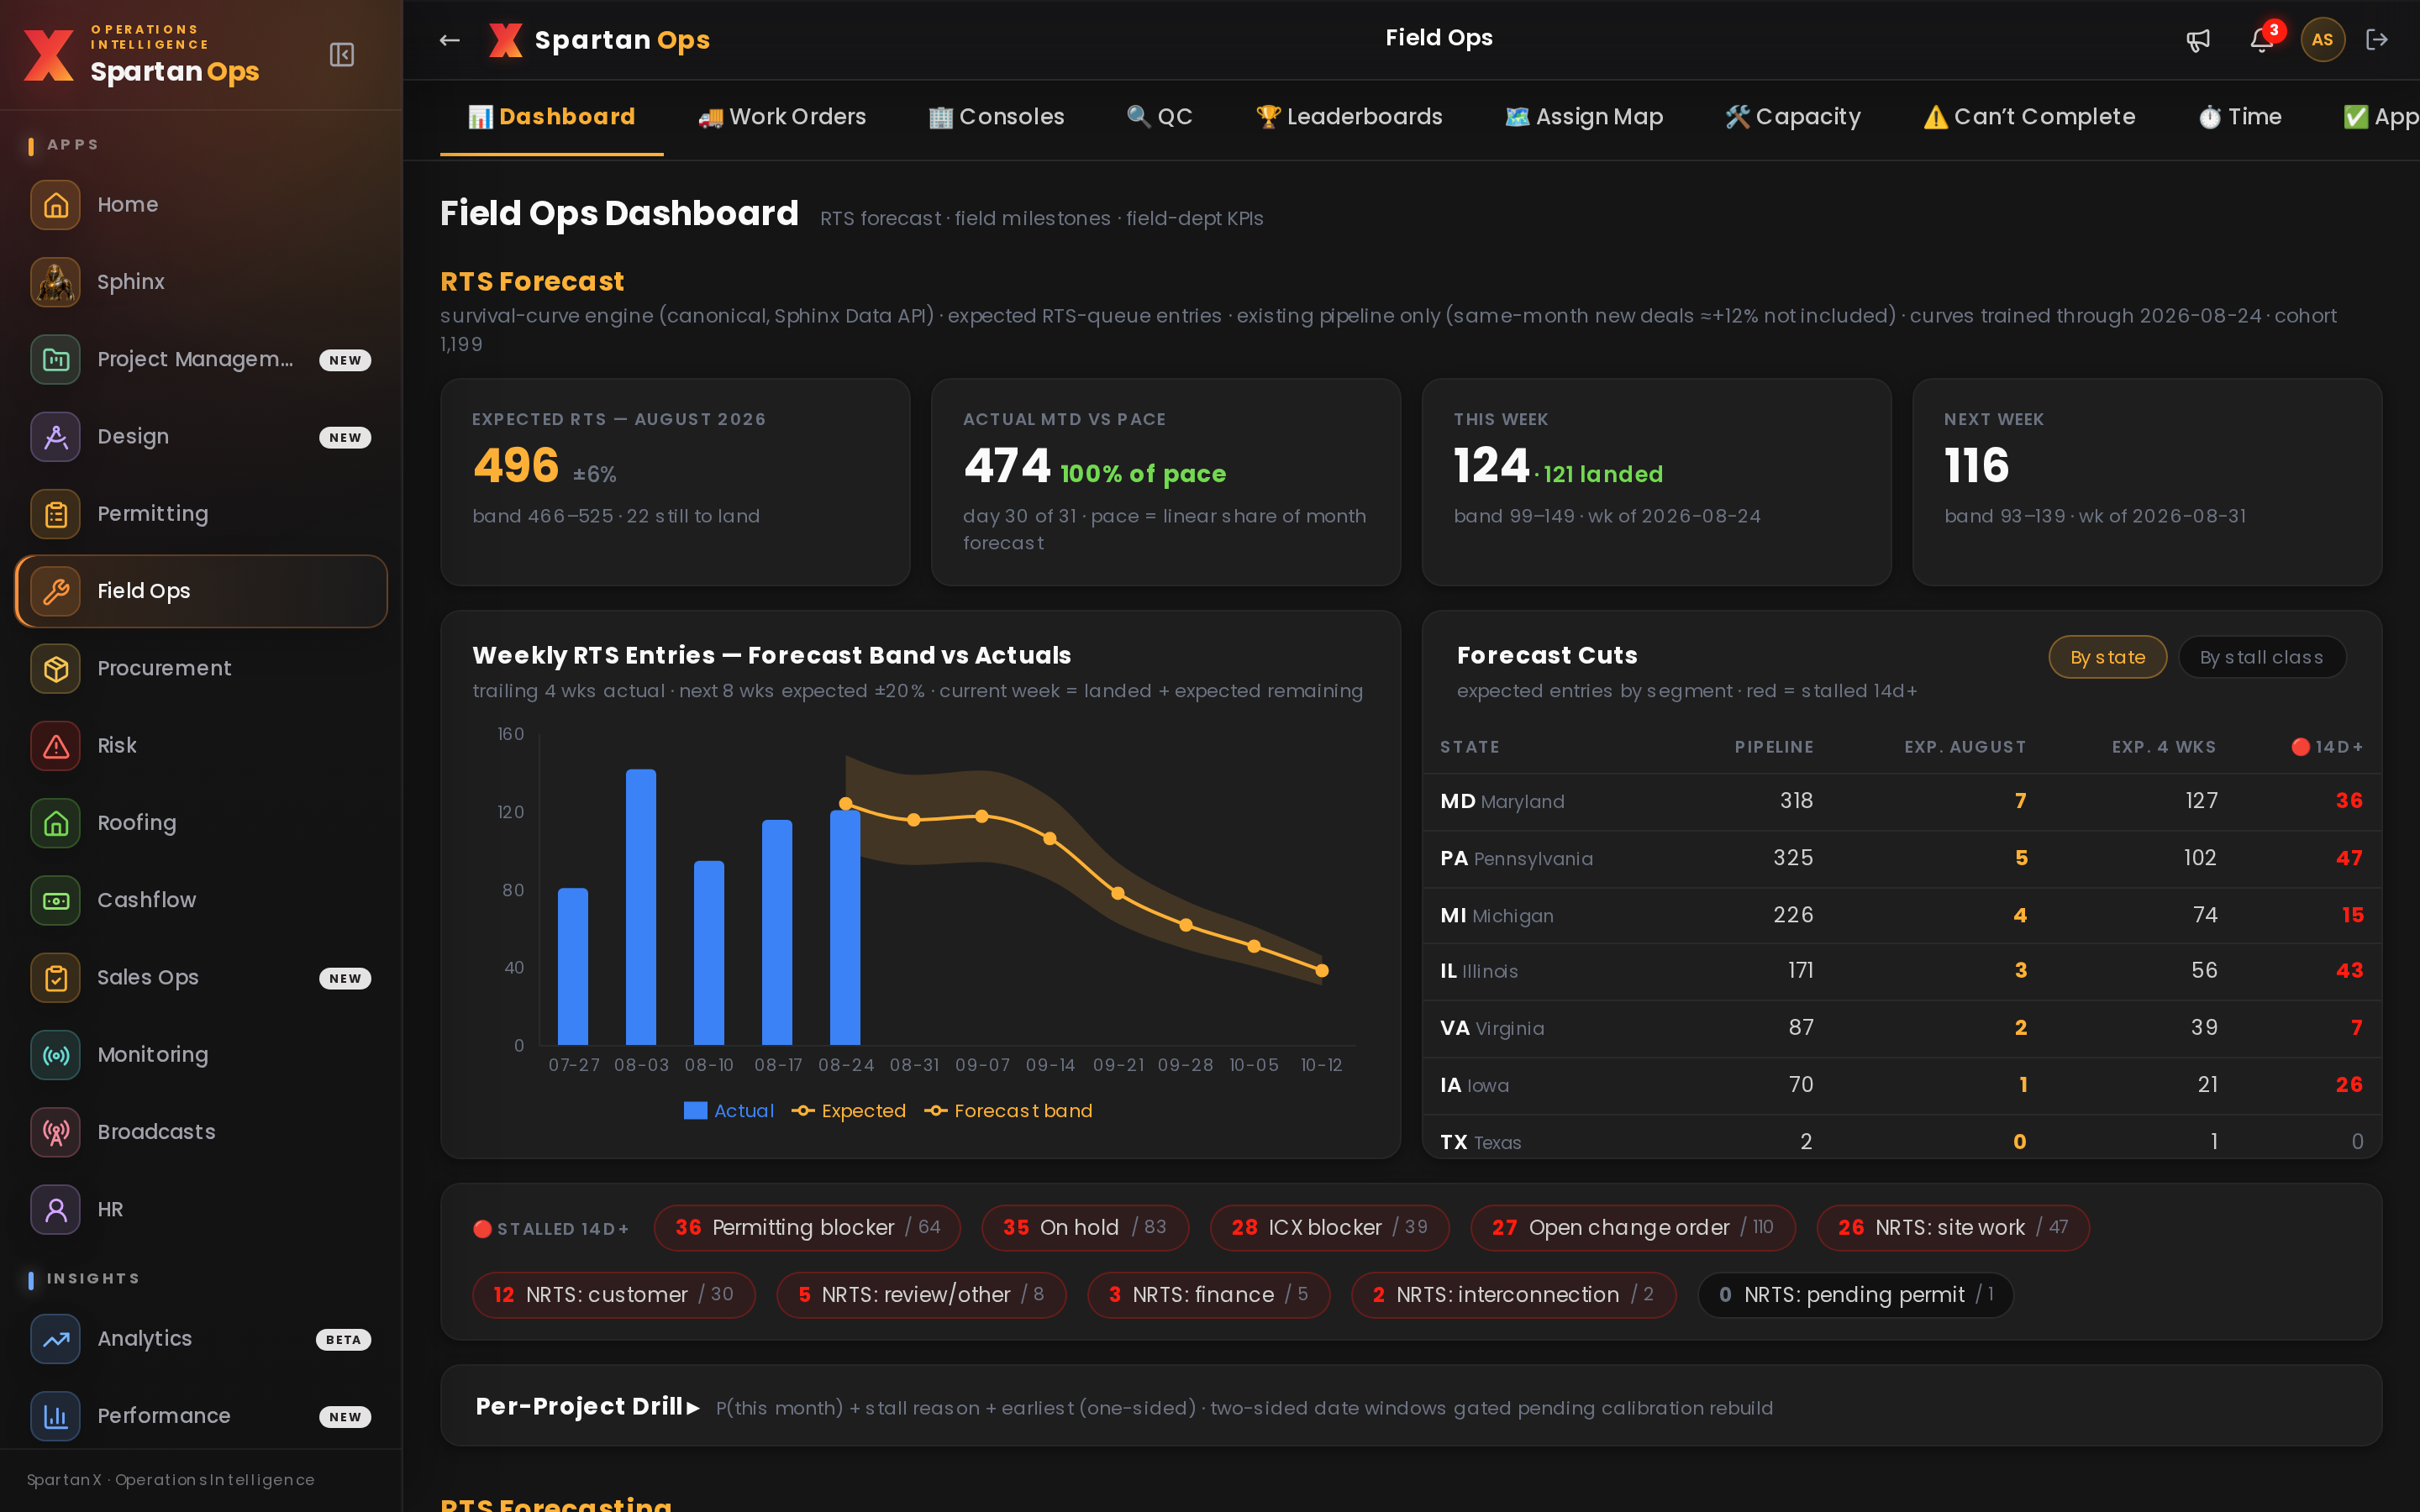This screenshot has width=2420, height=1512.
Task: Select By state forecast cut toggle
Action: coord(2107,657)
